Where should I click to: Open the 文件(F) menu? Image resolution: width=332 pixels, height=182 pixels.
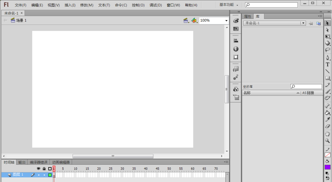click(x=21, y=5)
